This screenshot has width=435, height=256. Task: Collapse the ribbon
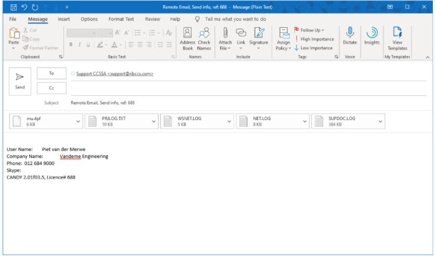pyautogui.click(x=428, y=57)
